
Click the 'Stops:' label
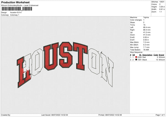(133, 23)
